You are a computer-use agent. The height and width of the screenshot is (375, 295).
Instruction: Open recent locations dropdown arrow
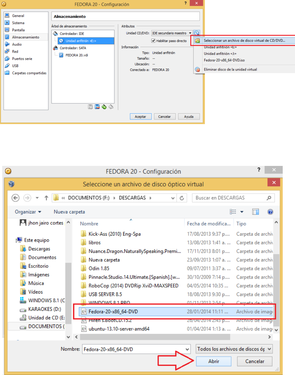point(37,198)
